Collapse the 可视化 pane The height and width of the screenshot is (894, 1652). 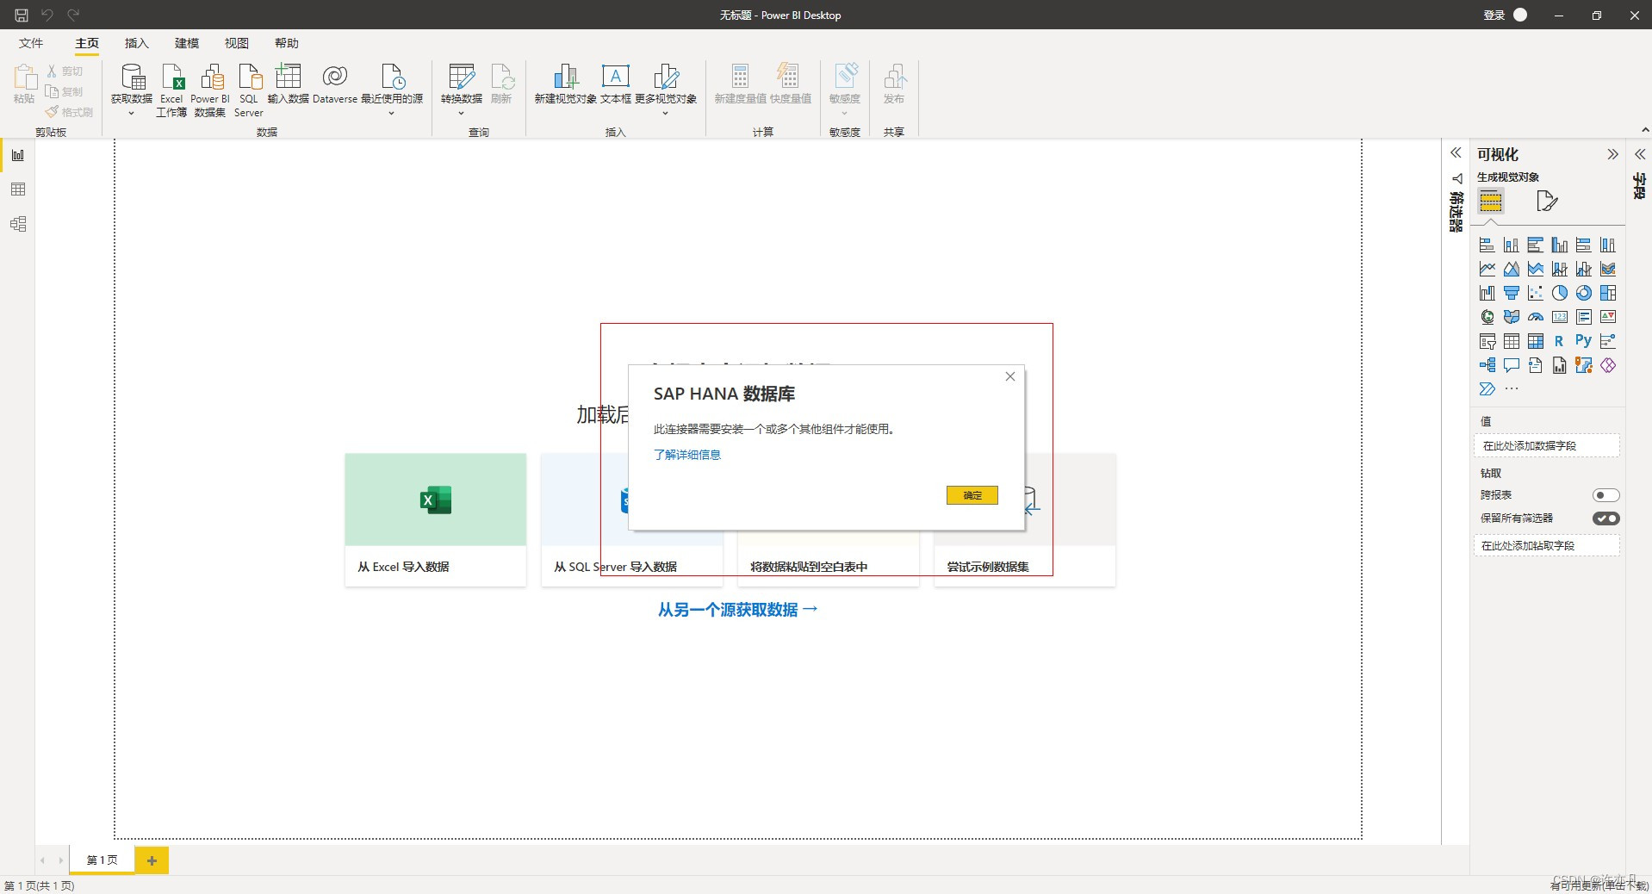click(1612, 154)
